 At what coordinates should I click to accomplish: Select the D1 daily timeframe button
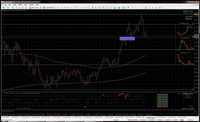(78, 8)
